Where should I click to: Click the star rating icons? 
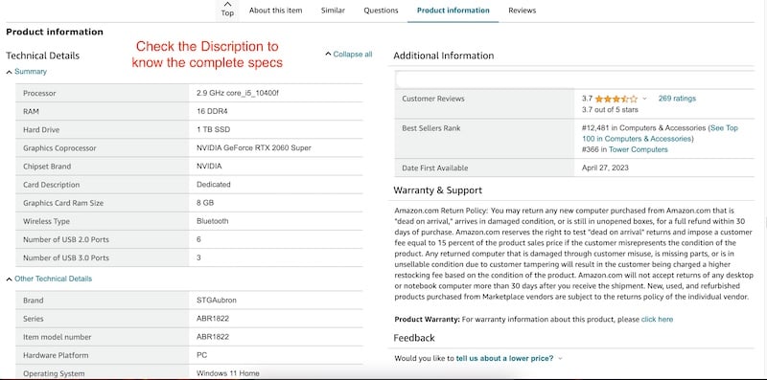616,99
